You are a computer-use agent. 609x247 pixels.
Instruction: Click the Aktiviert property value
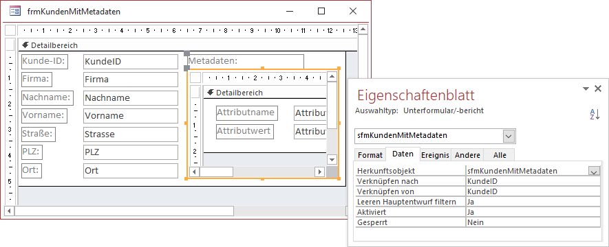pyautogui.click(x=533, y=212)
